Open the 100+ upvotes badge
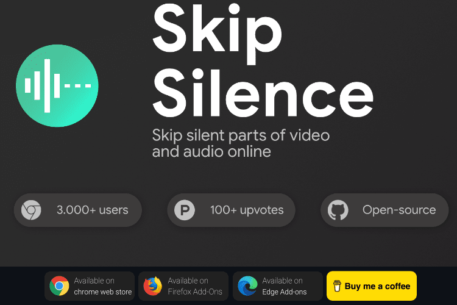Image resolution: width=457 pixels, height=305 pixels. click(x=231, y=210)
